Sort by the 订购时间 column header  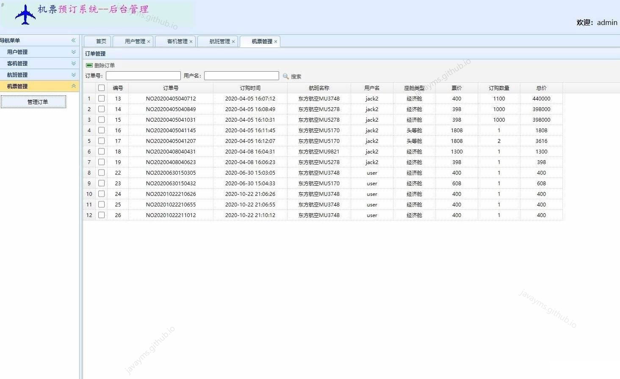point(250,88)
